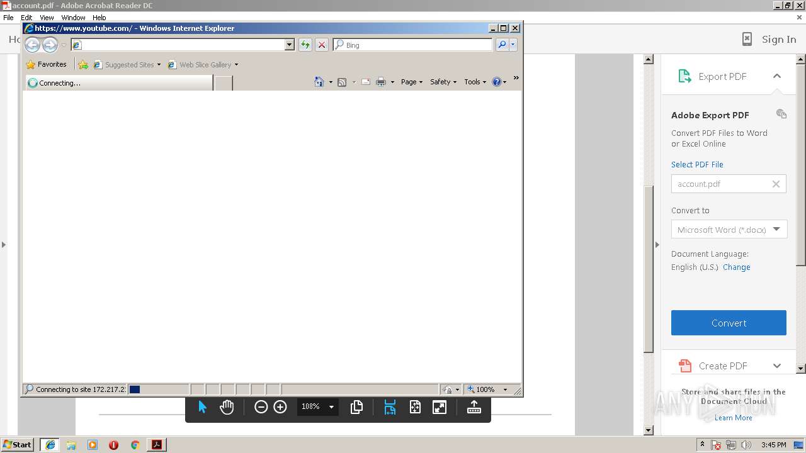
Task: Click the mobile link icon beside Sign In
Action: [x=747, y=39]
